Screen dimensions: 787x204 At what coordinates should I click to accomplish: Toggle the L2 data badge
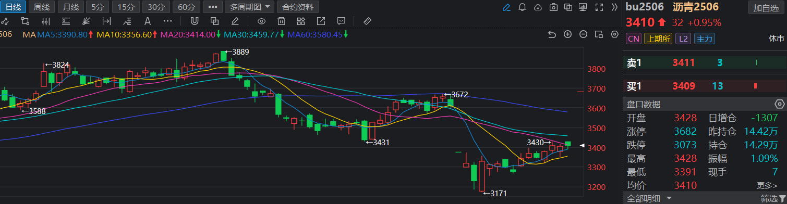click(x=683, y=39)
